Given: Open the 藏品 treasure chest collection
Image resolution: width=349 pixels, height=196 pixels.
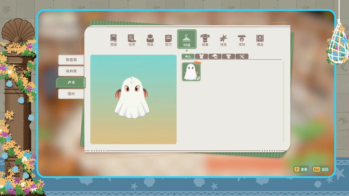Looking at the screenshot, I should (x=260, y=40).
